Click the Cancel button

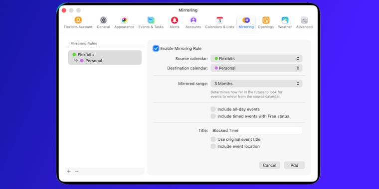(269, 165)
